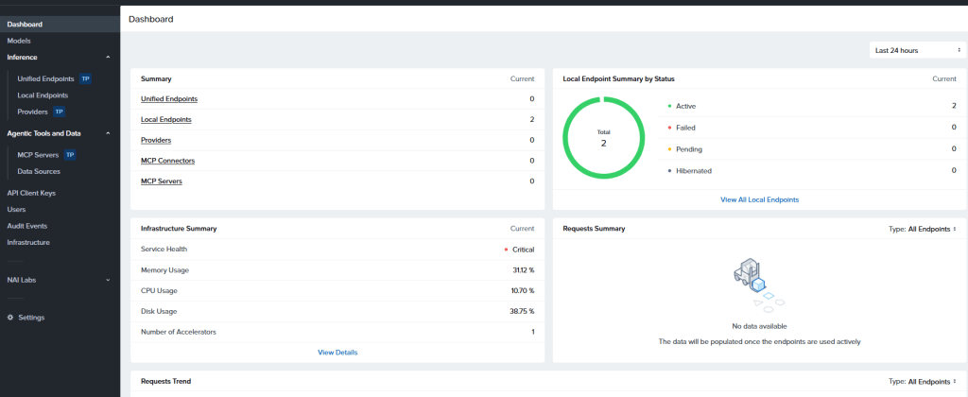Screen dimensions: 968x397
Task: Click the TP badge next to MCP Servers
Action: 70,154
